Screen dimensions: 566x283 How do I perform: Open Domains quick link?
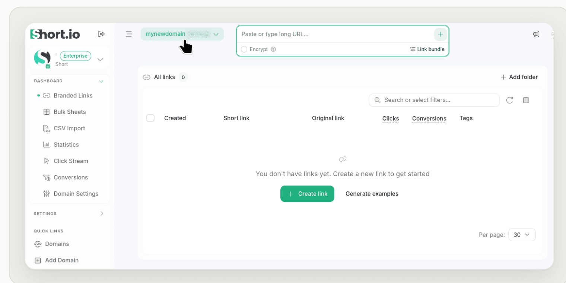(x=57, y=244)
